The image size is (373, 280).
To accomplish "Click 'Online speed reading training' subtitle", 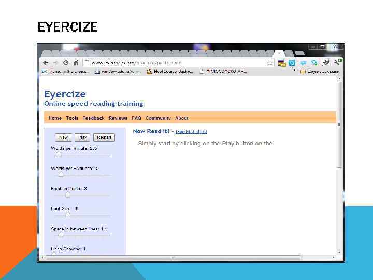I will point(93,104).
